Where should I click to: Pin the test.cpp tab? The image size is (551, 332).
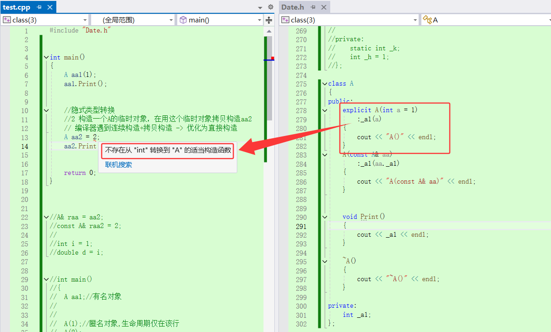[39, 7]
